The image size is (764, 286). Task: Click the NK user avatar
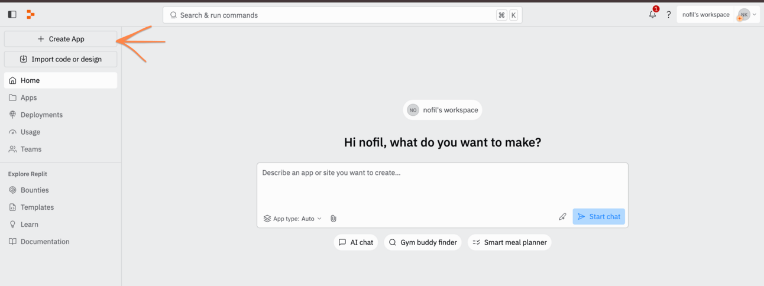pyautogui.click(x=744, y=15)
